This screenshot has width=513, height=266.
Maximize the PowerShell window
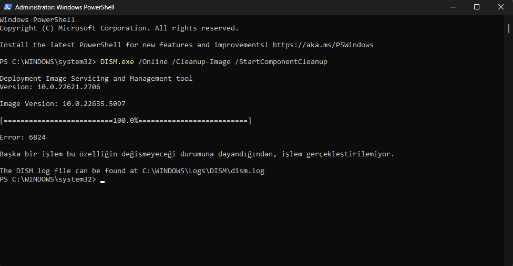477,7
